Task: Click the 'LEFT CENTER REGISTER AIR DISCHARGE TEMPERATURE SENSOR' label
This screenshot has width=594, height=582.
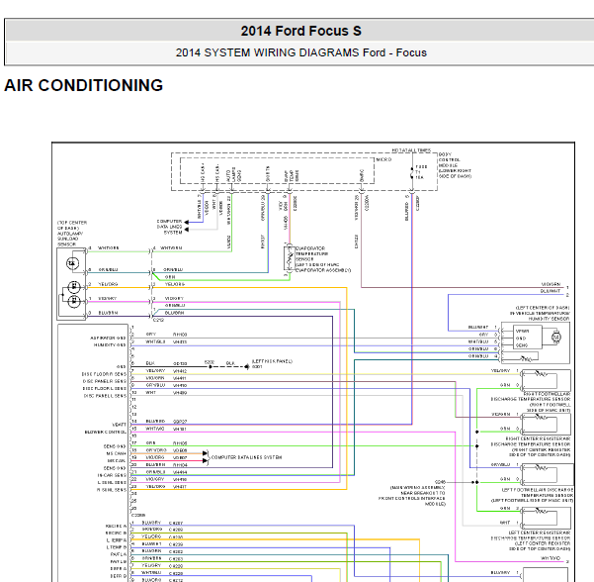Action: [531, 540]
